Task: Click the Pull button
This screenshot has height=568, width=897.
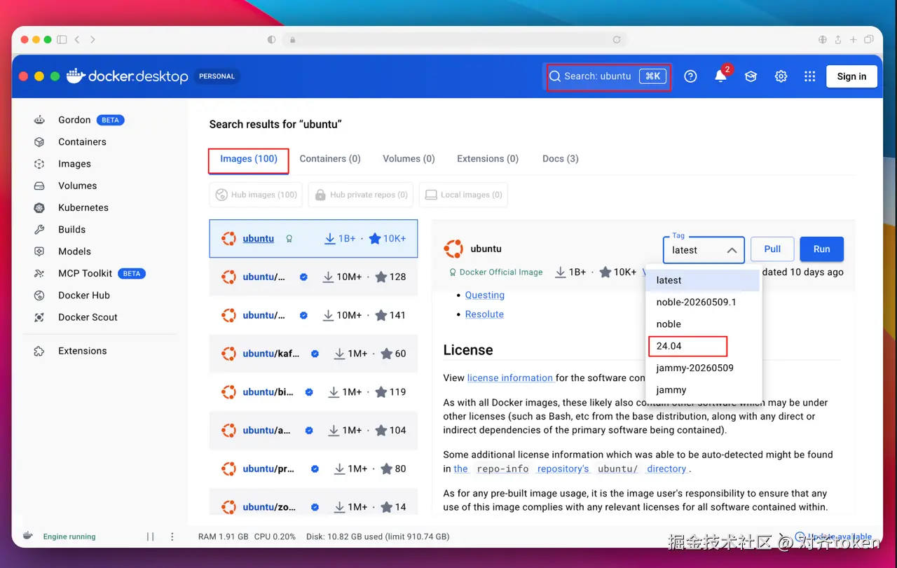Action: pyautogui.click(x=772, y=249)
